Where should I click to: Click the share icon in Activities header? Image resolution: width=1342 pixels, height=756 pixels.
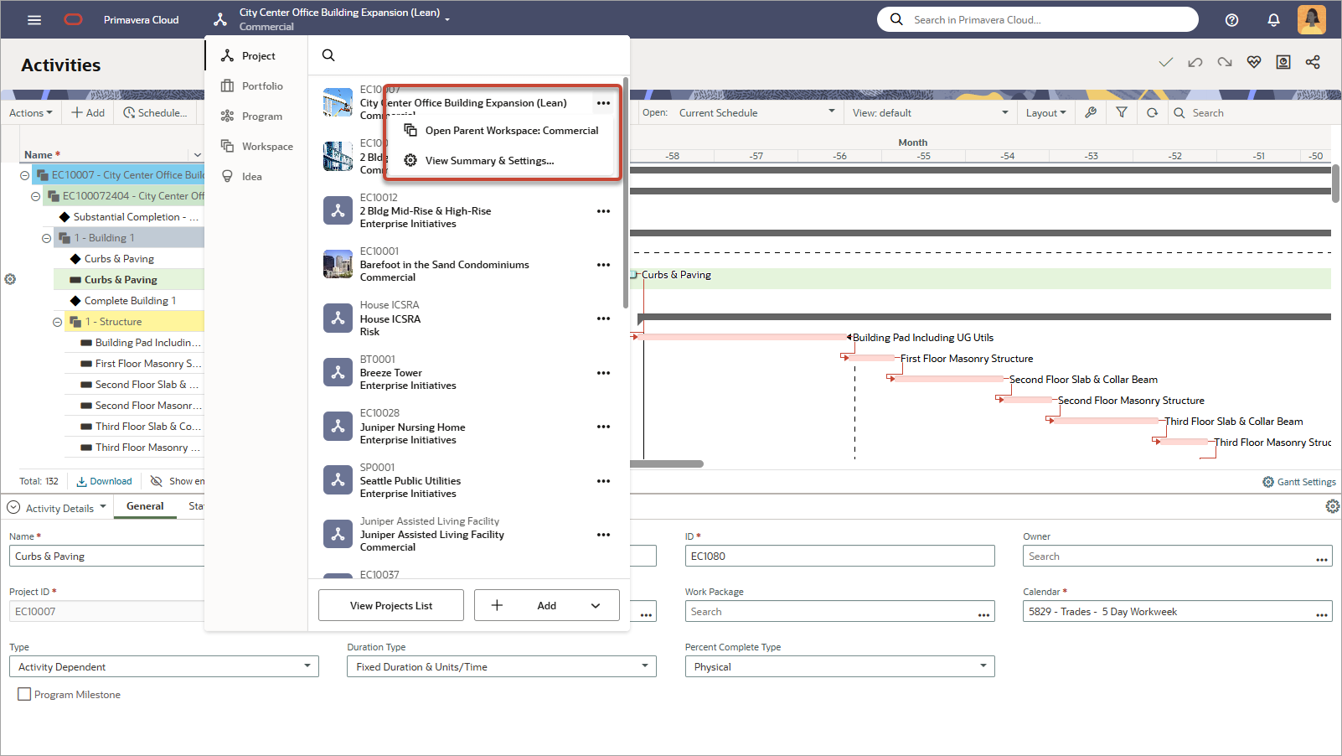click(1313, 63)
